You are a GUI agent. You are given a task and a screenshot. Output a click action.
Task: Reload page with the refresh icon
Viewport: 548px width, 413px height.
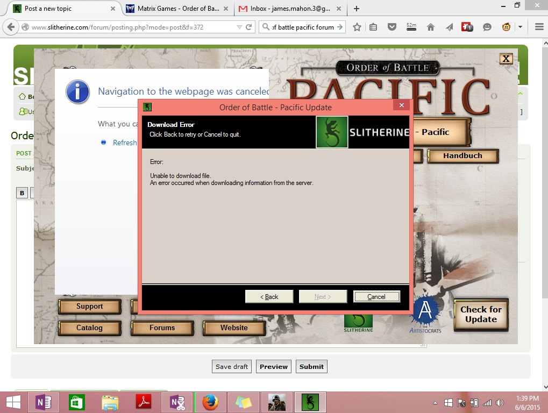[x=249, y=27]
